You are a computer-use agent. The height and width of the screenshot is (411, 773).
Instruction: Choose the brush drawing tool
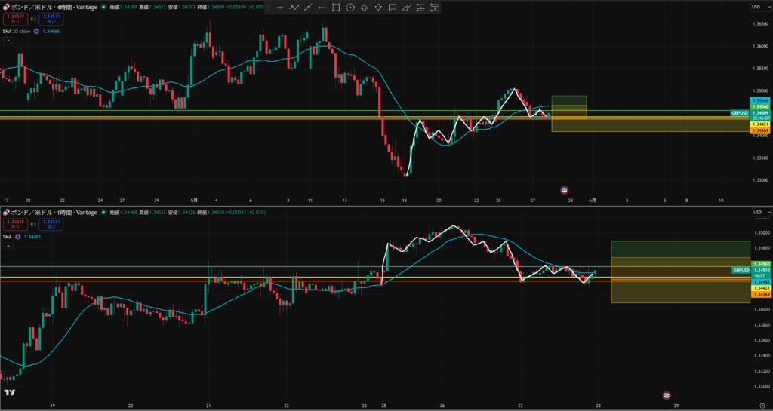(406, 8)
